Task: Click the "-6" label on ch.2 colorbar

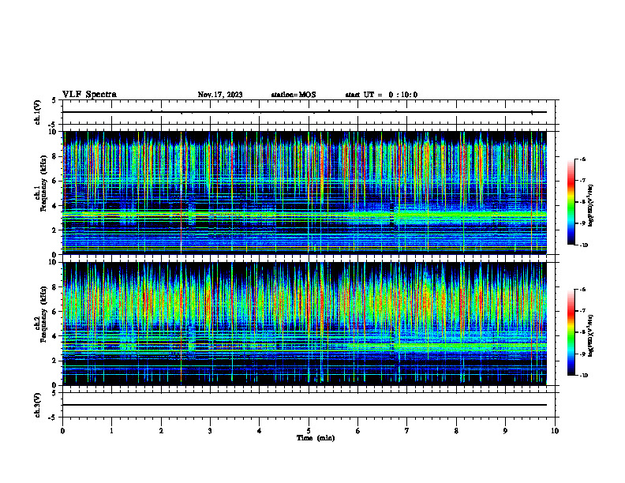Action: click(582, 290)
